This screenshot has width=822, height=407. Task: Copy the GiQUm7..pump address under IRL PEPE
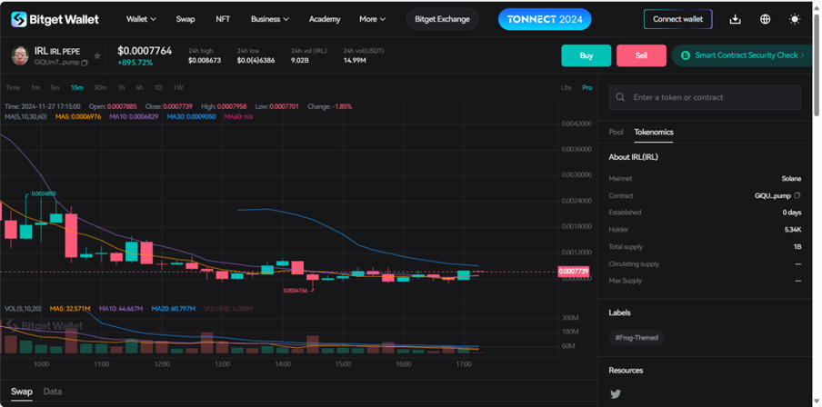coord(85,63)
